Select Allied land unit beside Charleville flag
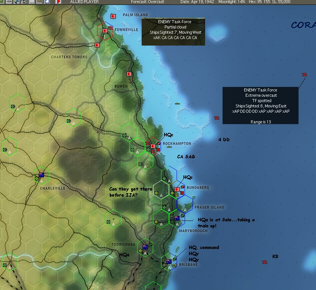Image resolution: width=316 pixels, height=290 pixels. (37, 178)
